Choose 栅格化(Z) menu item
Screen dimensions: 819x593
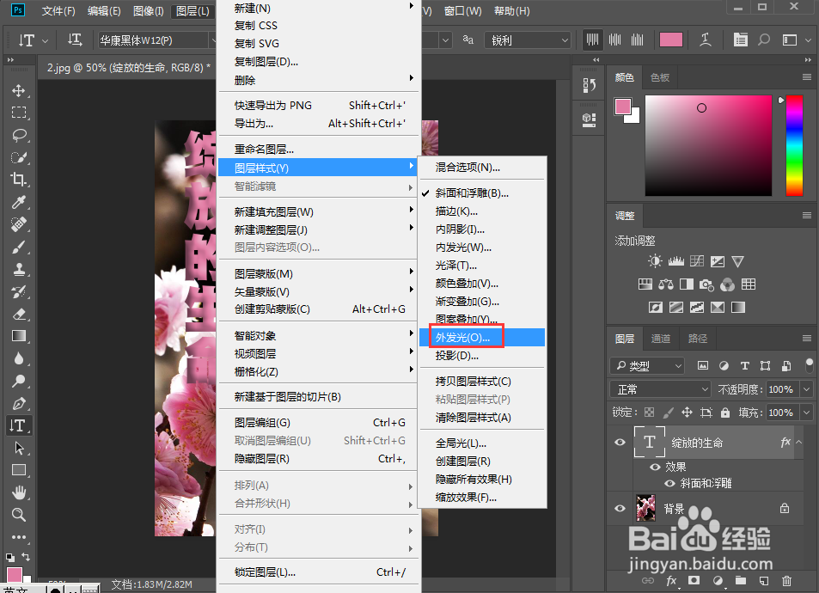tap(318, 372)
